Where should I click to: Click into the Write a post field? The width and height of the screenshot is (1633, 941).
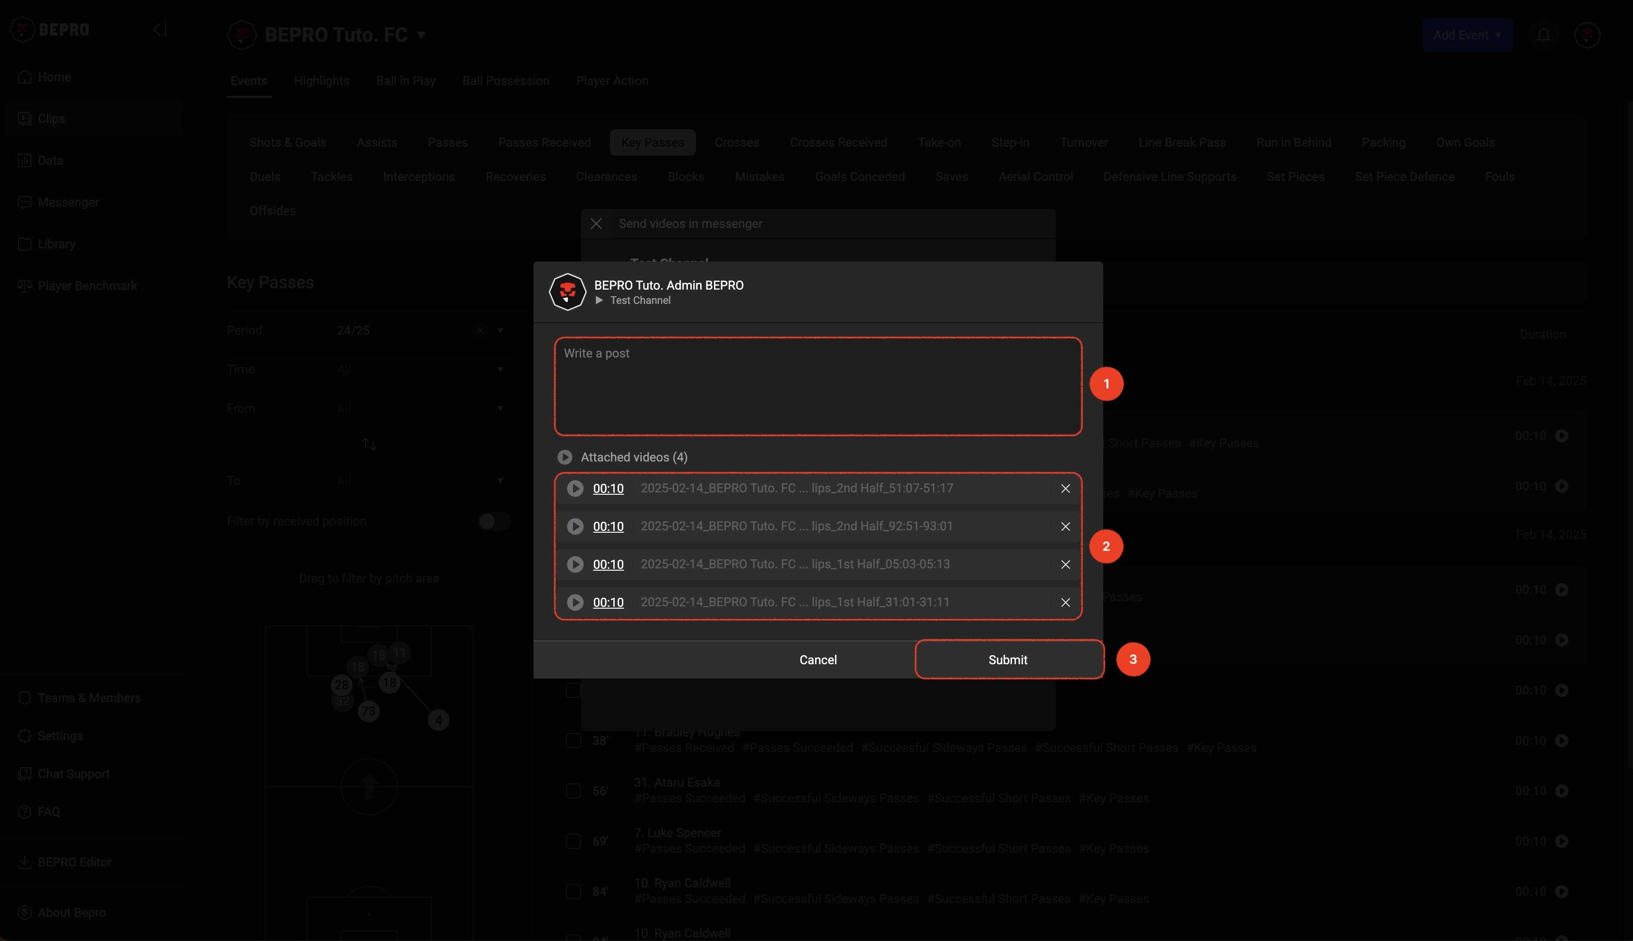coord(817,386)
